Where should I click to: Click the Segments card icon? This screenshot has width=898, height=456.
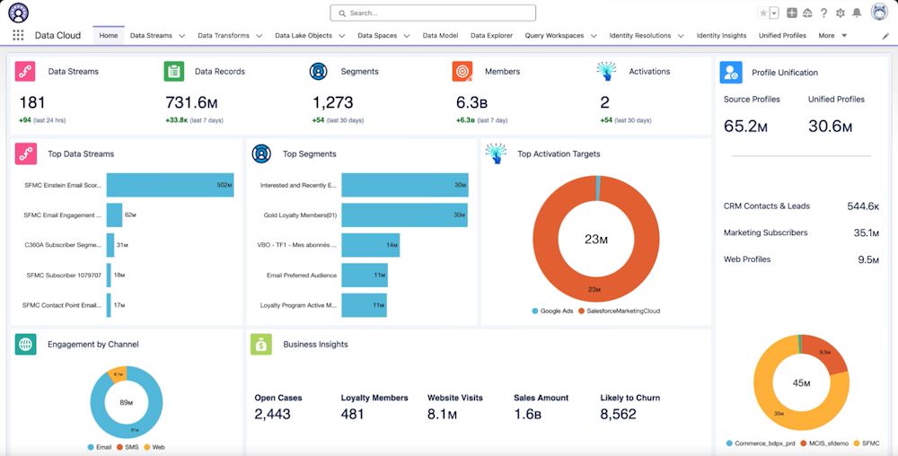(319, 71)
